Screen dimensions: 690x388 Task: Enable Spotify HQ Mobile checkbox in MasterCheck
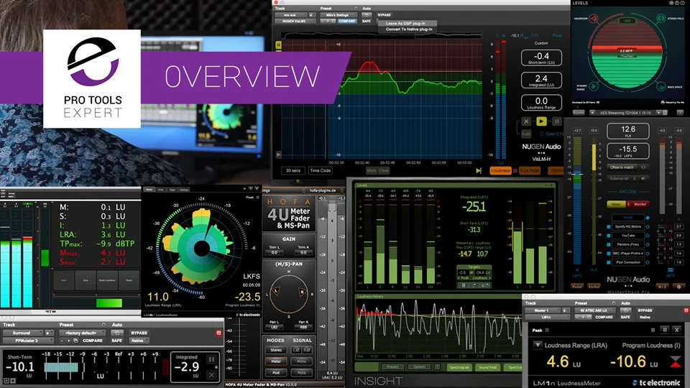coord(609,226)
